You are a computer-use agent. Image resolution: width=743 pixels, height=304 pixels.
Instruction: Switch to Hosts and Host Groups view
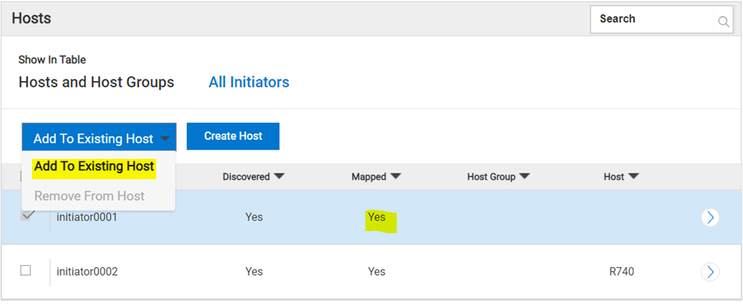96,82
